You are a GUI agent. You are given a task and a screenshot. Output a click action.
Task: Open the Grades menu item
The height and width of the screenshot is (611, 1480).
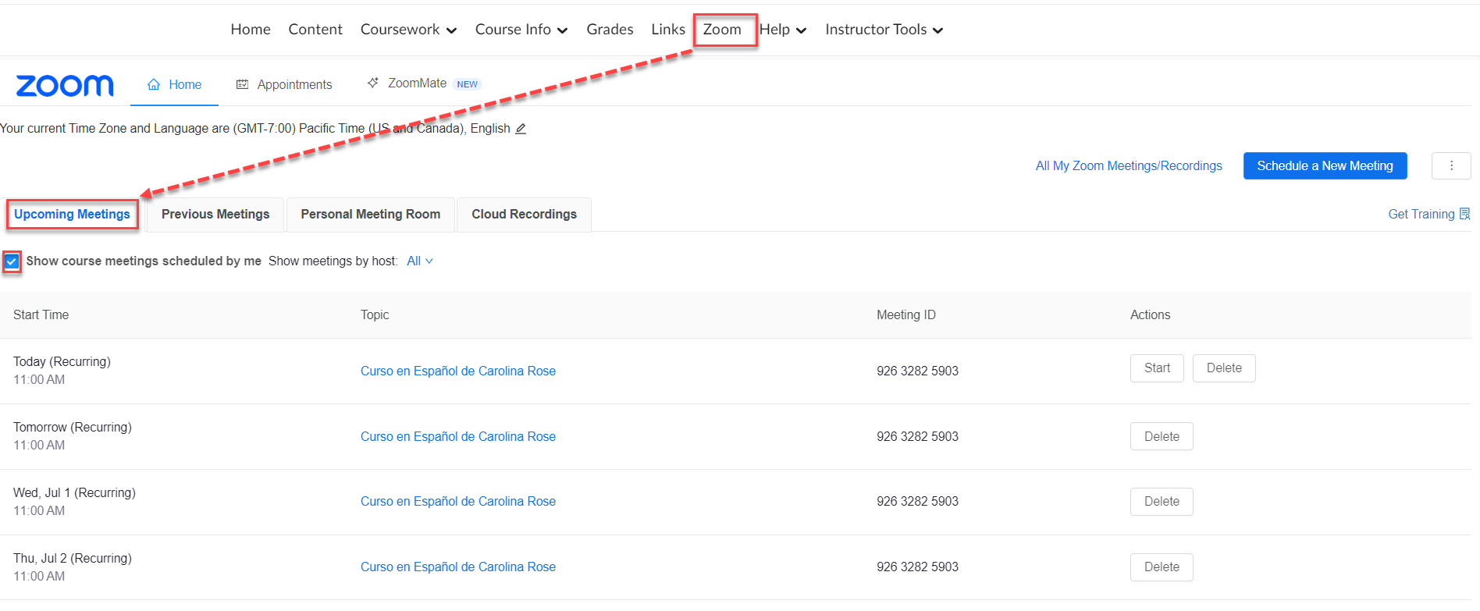point(610,30)
